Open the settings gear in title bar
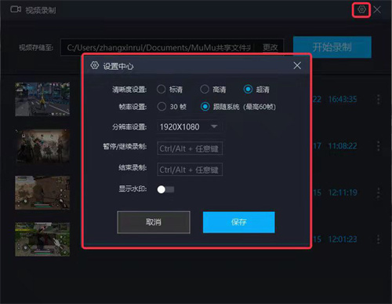Image resolution: width=392 pixels, height=304 pixels. [361, 9]
